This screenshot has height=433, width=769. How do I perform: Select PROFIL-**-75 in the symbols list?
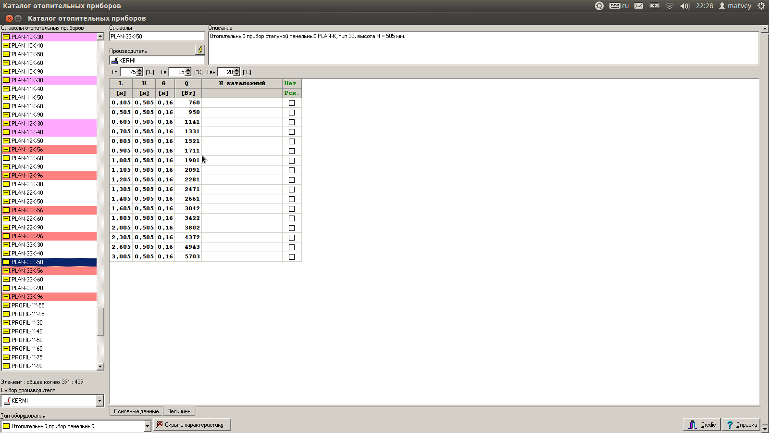coord(49,357)
